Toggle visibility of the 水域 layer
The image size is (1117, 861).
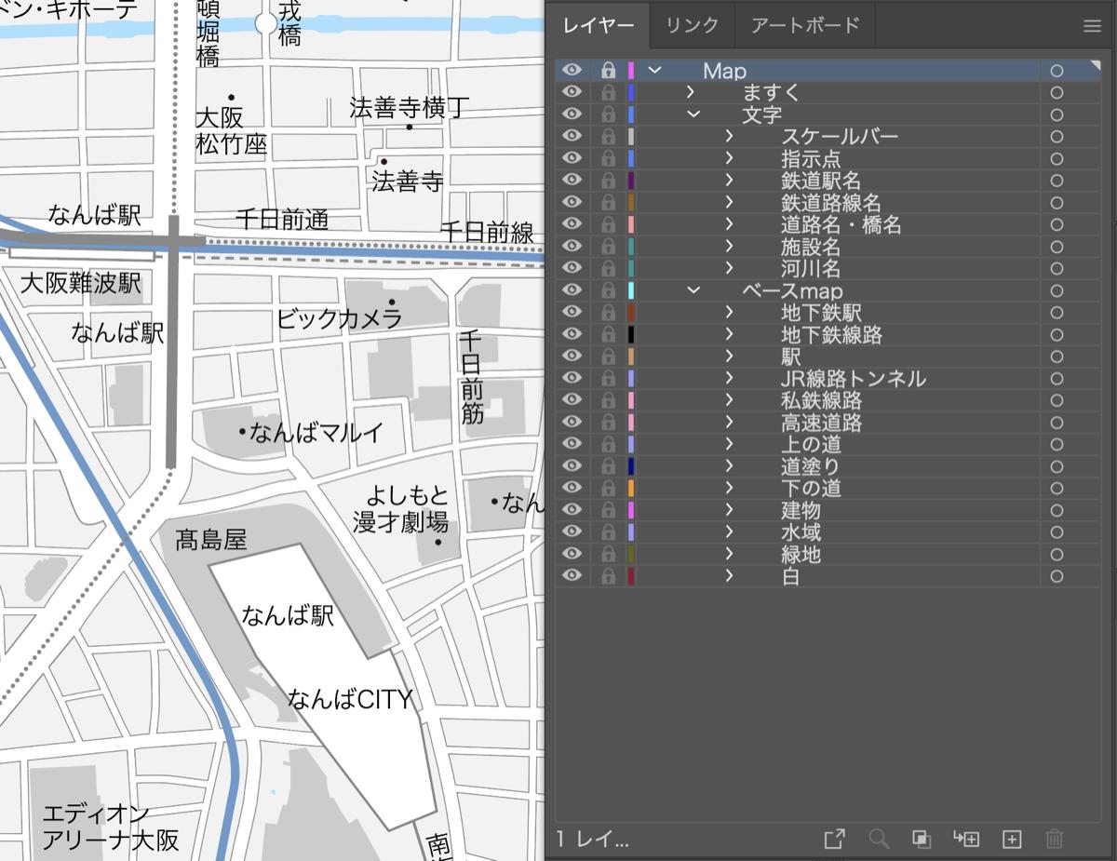pyautogui.click(x=573, y=531)
